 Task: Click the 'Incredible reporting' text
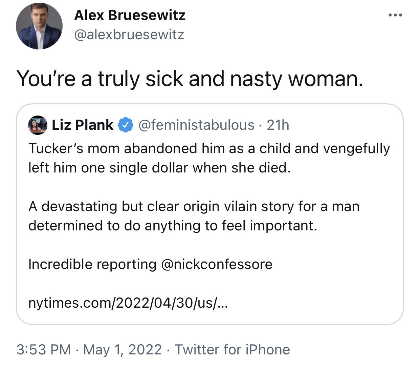[92, 264]
